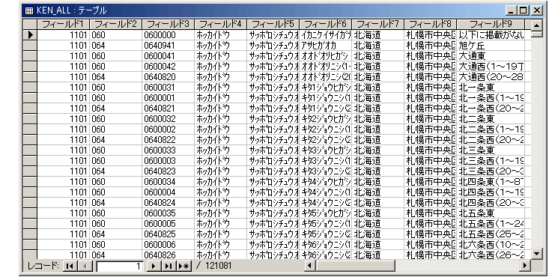Select first row via its record selector
Viewport: 549px width, 277px height.
click(x=30, y=35)
